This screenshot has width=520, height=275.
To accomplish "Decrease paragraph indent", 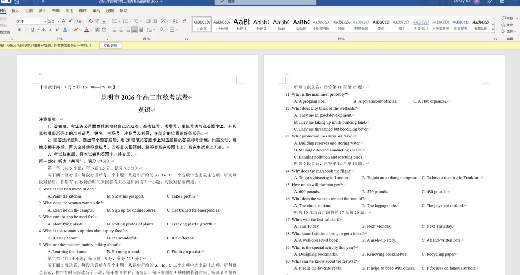I will pyautogui.click(x=148, y=21).
